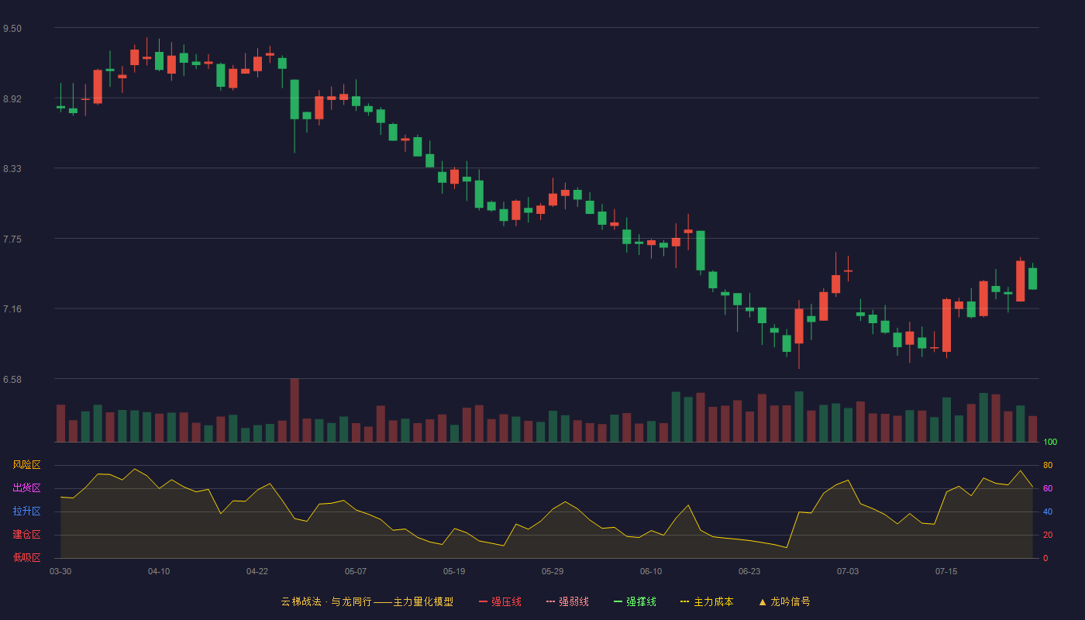Click the 04-22 date label

coord(257,571)
